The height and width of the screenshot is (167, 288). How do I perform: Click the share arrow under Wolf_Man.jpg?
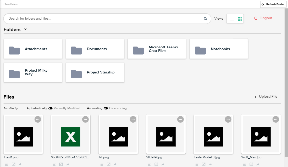point(258,164)
